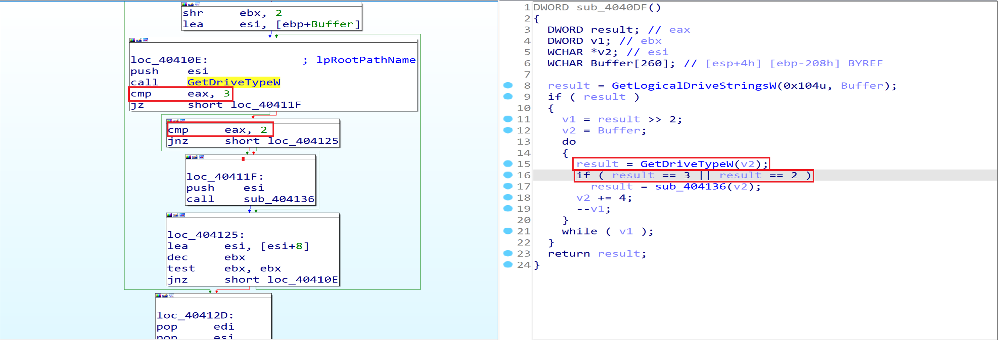Toggle breakpoint dot on pseudocode line 8
998x340 pixels.
(508, 85)
